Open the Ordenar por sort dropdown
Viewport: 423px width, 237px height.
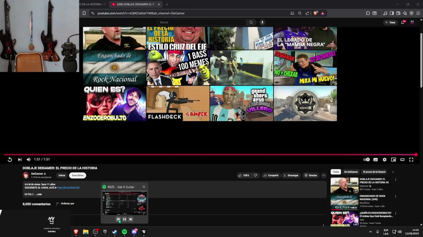(65, 204)
